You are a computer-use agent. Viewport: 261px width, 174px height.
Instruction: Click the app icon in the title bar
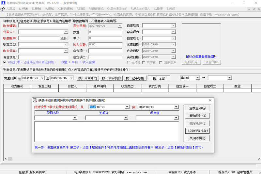coord(3,3)
